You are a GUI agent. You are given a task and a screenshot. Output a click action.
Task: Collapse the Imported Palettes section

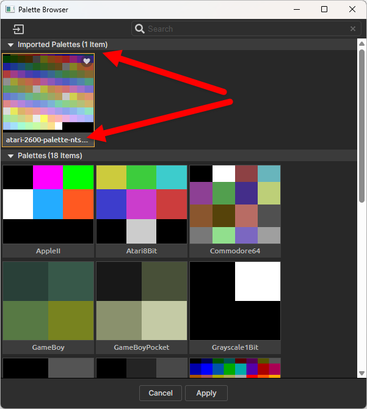pos(10,45)
